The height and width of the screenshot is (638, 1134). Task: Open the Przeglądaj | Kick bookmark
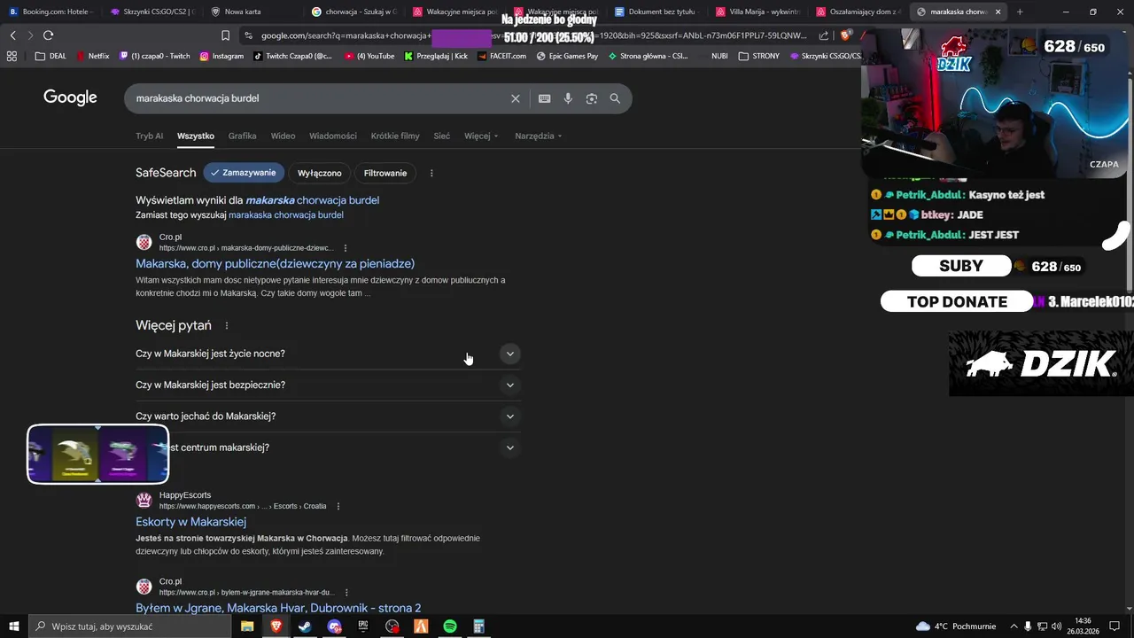tap(436, 56)
